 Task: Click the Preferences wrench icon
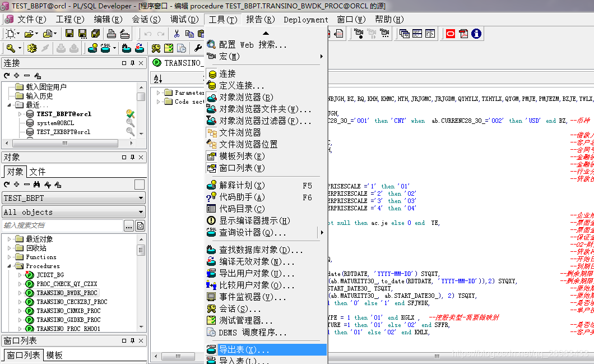tap(198, 48)
